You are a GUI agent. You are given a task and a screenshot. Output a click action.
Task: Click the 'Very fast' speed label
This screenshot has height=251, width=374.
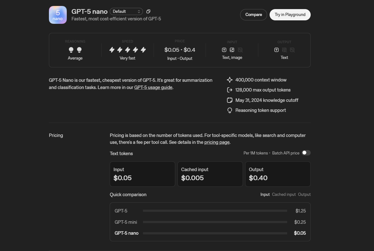point(127,58)
